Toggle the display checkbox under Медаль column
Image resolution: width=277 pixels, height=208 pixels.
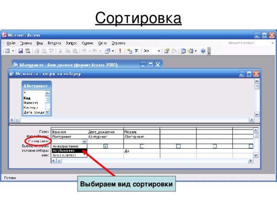[x=142, y=146]
